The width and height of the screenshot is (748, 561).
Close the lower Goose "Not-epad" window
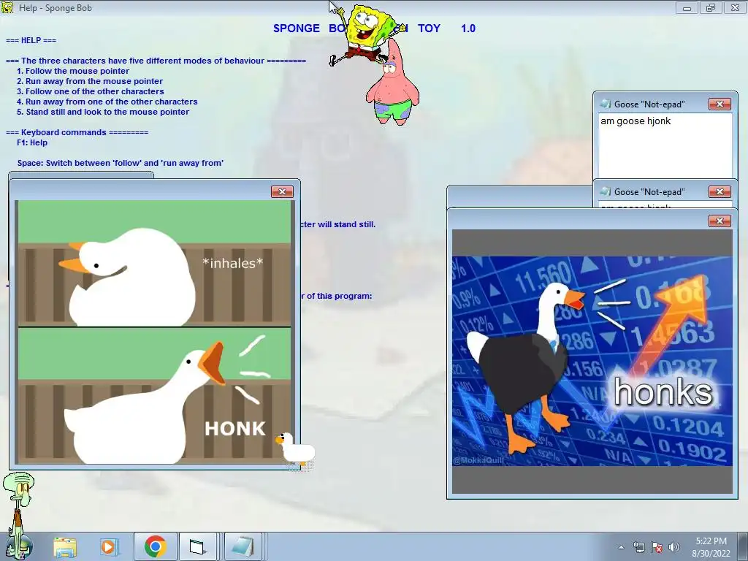pos(720,192)
